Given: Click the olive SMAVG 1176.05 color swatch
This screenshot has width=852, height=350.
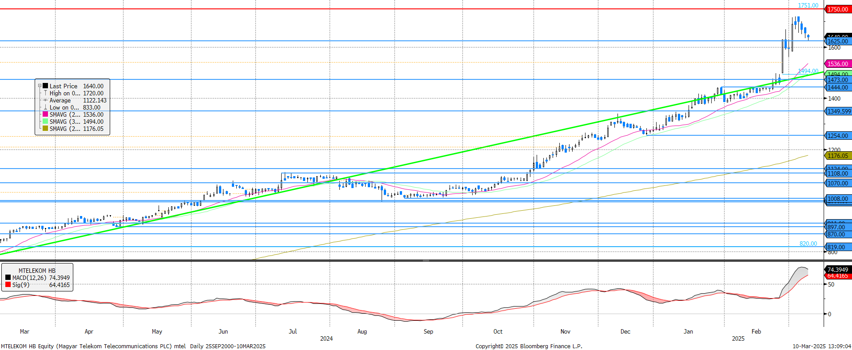Looking at the screenshot, I should tap(45, 129).
